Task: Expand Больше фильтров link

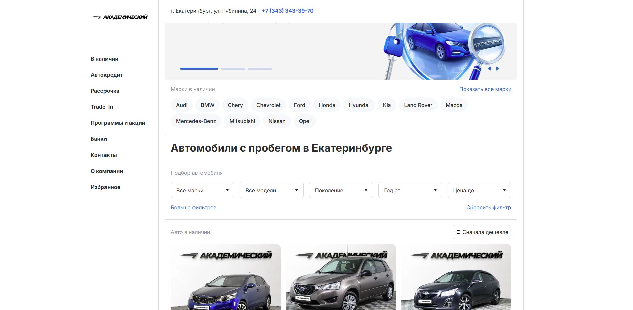Action: [194, 207]
